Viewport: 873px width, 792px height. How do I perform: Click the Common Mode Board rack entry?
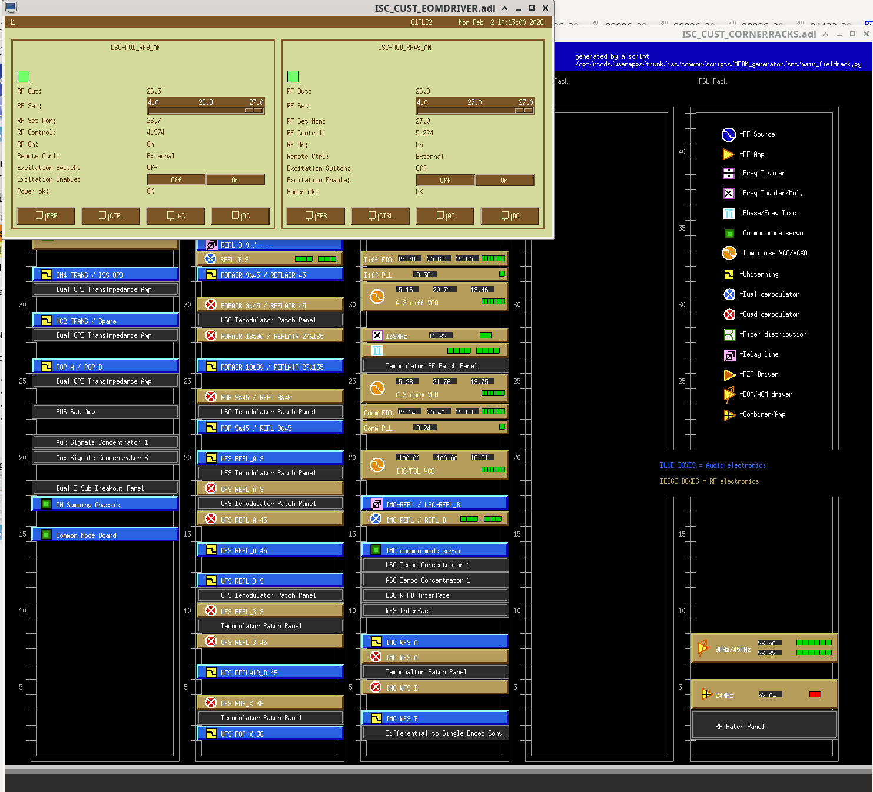[x=105, y=535]
